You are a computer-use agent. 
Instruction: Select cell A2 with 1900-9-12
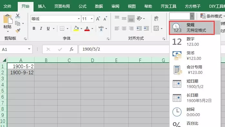pos(21,73)
